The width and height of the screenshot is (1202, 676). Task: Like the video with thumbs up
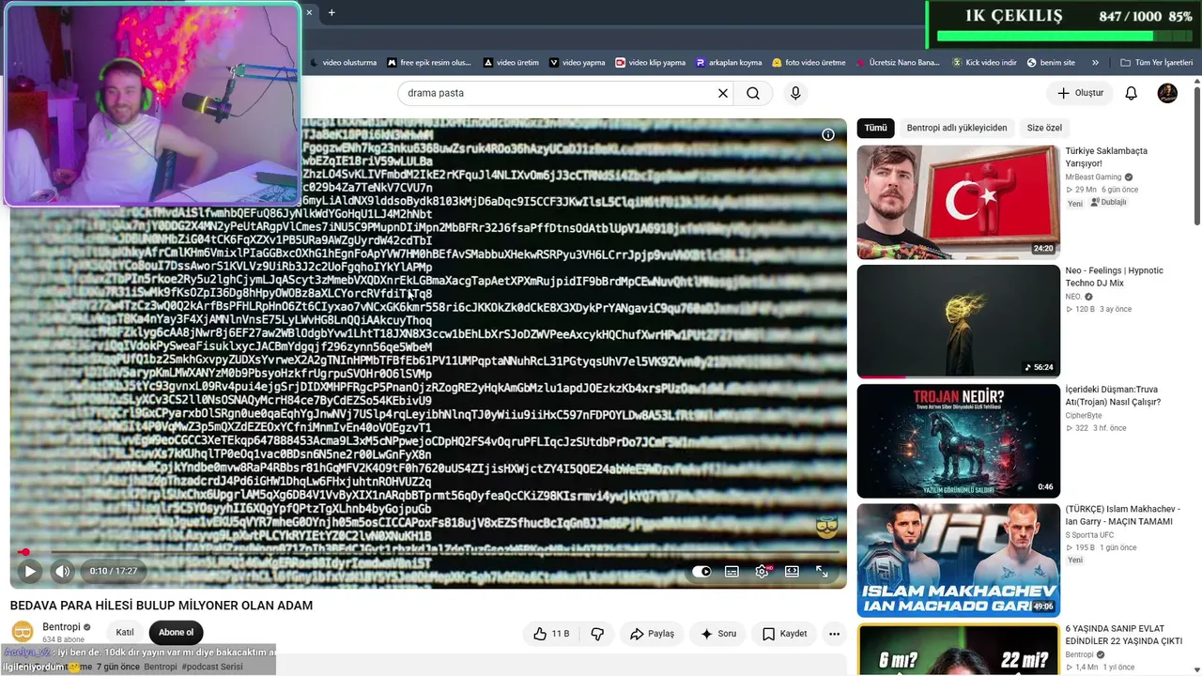click(551, 634)
